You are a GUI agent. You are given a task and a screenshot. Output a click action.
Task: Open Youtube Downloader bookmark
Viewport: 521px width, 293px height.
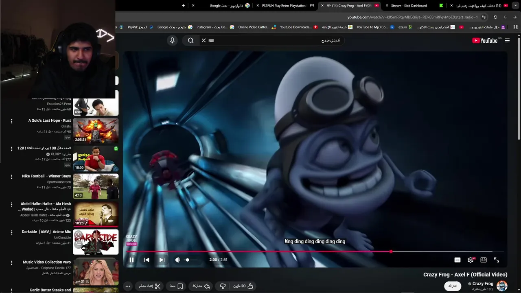coord(299,27)
